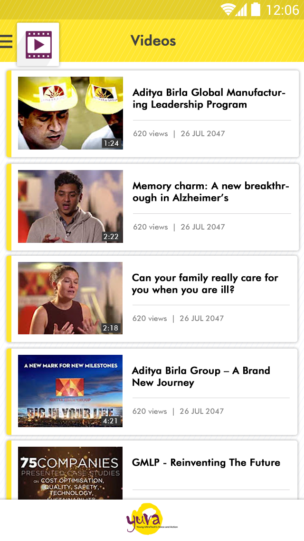Viewport: 304px width, 541px height.
Task: Tap the 'Videos' header title
Action: (153, 40)
